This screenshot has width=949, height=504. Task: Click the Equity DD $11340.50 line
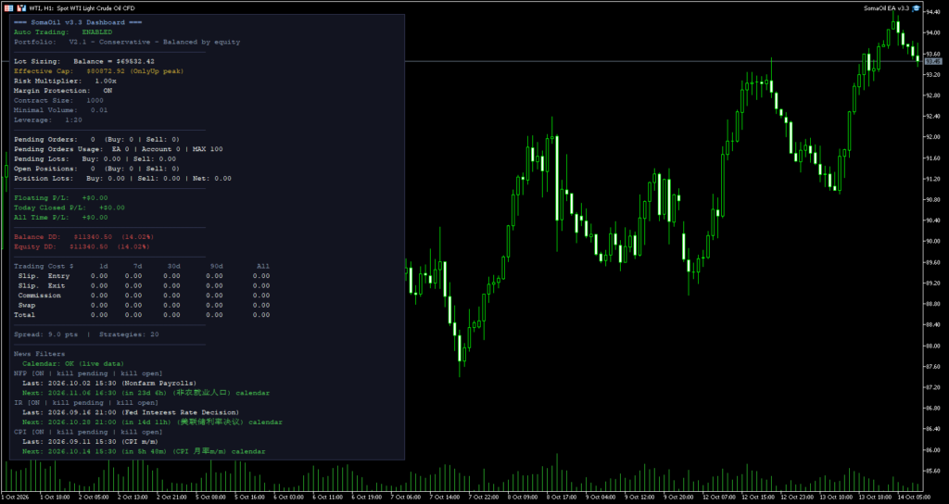[82, 246]
